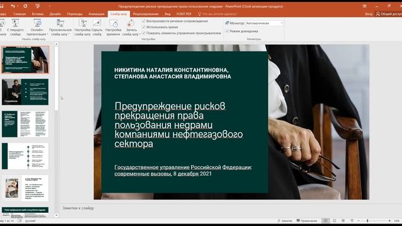Toggle 'Примечания' comments button in status bar
The image size is (402, 226).
[x=307, y=220]
